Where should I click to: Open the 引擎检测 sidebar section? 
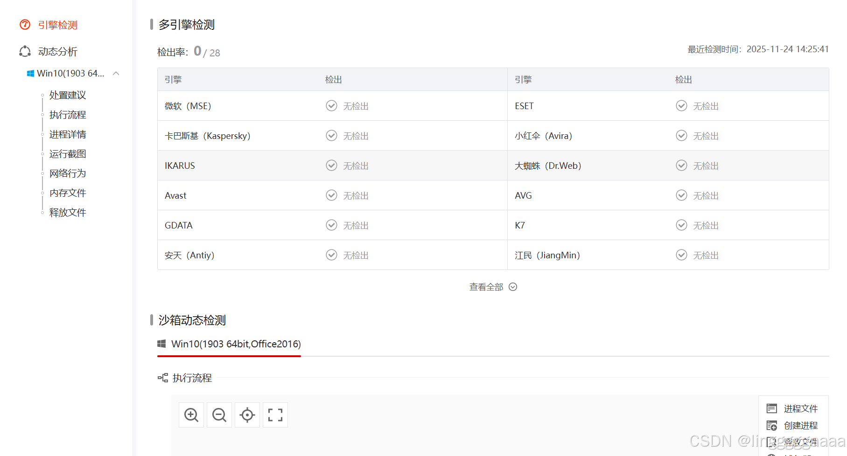click(x=58, y=25)
